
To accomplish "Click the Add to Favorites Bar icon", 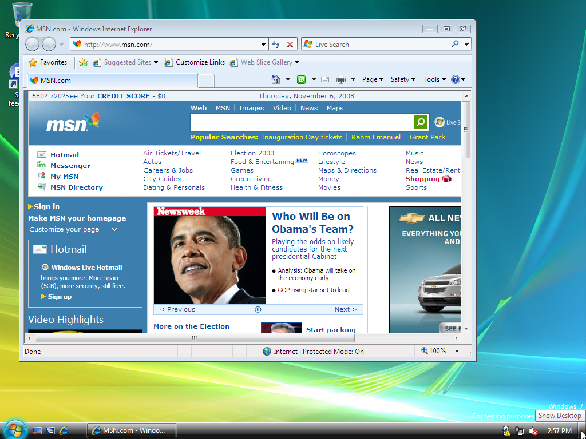I will click(x=84, y=62).
